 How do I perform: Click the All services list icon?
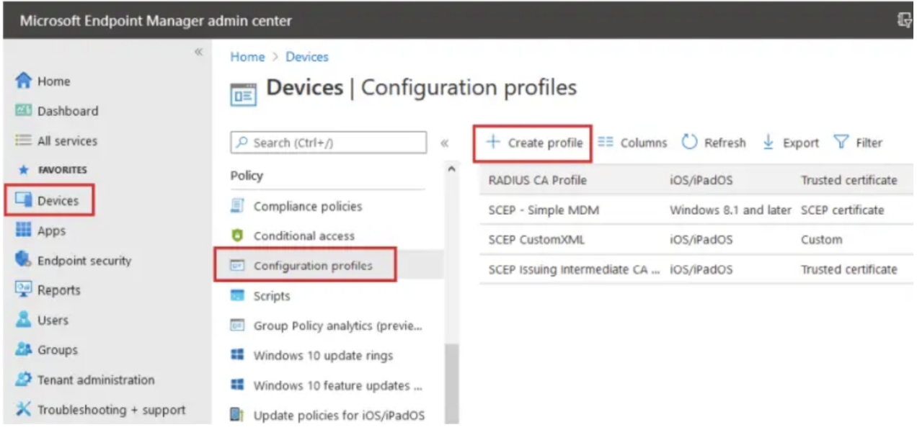click(24, 141)
